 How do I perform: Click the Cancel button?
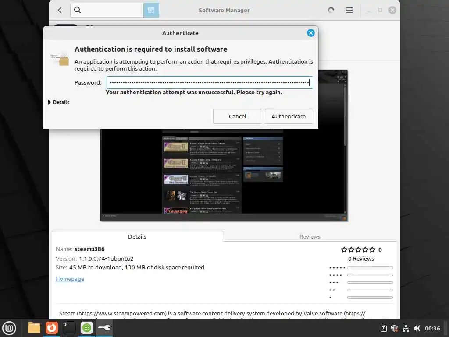[x=237, y=116]
